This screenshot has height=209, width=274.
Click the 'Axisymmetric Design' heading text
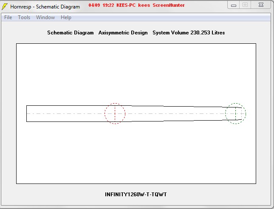123,33
